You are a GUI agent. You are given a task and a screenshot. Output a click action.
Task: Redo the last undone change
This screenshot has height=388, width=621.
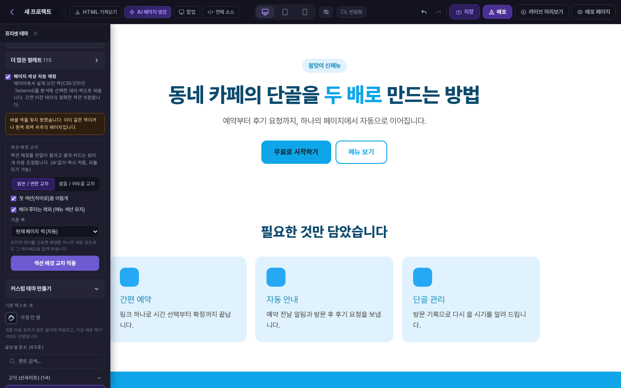tap(439, 12)
